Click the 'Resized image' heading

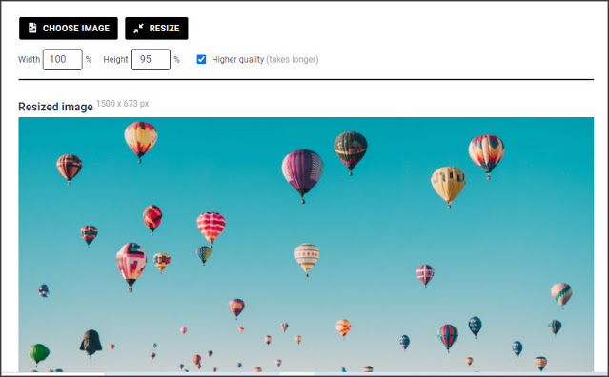point(55,107)
